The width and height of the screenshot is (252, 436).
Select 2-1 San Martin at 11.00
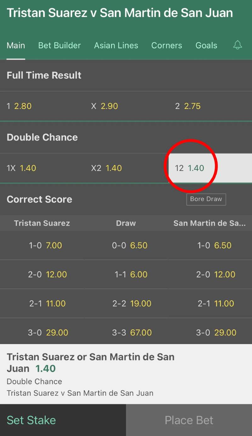pyautogui.click(x=210, y=303)
